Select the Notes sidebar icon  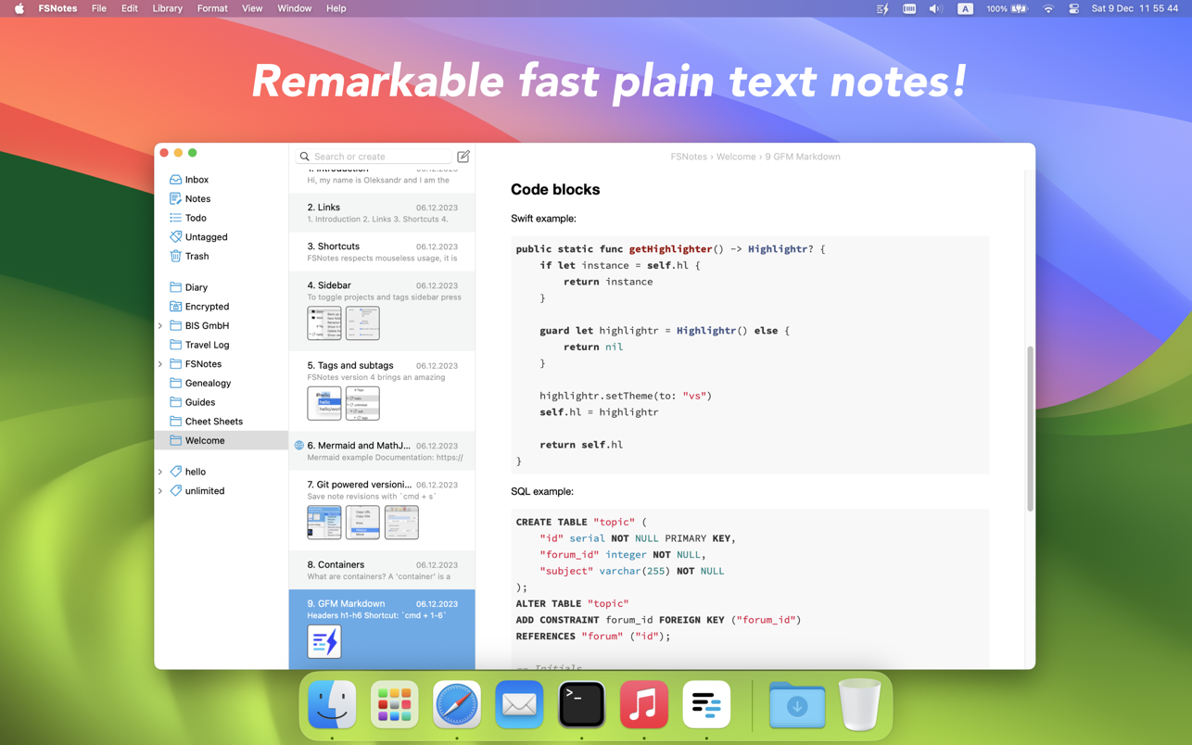point(175,198)
